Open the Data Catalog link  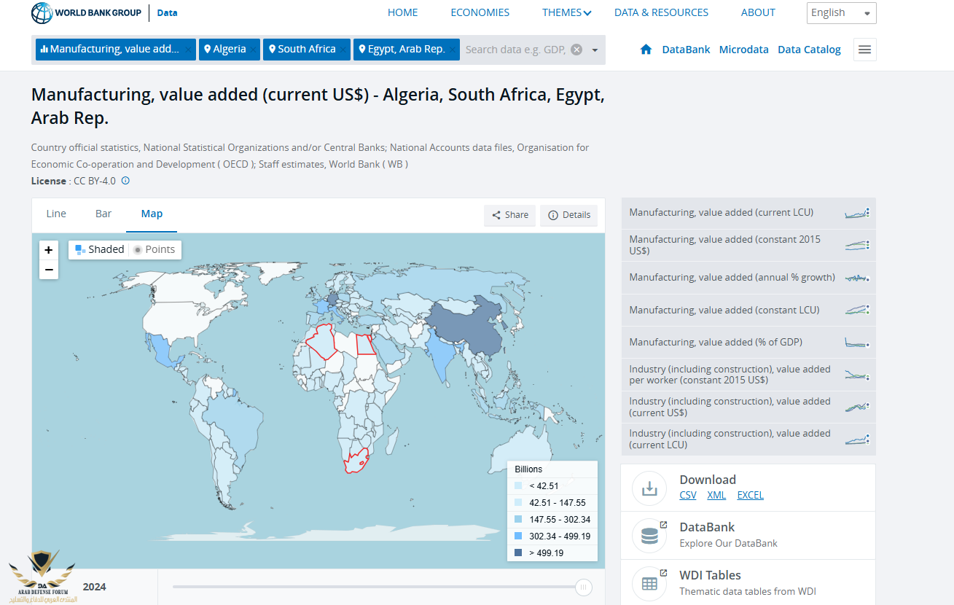click(x=810, y=50)
